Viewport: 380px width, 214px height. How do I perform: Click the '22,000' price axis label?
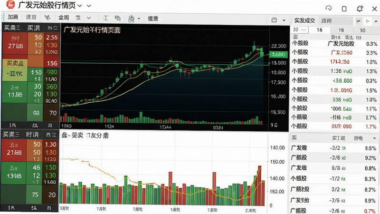click(279, 46)
